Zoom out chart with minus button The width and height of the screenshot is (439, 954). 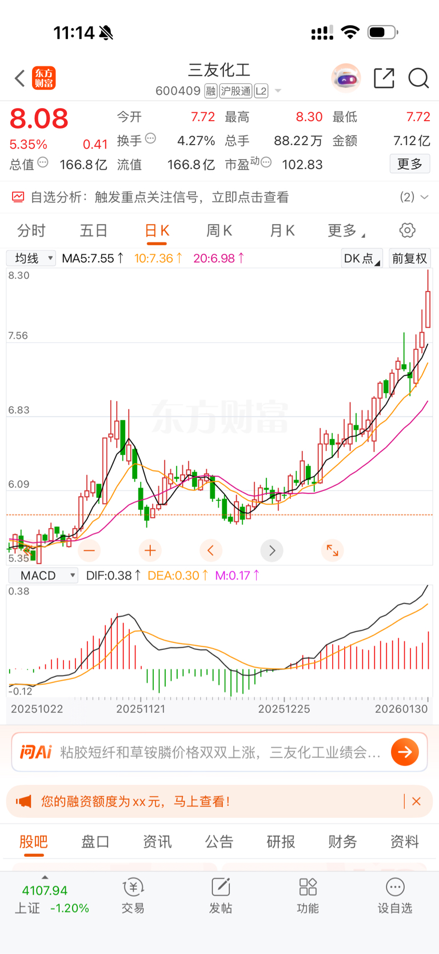point(89,550)
